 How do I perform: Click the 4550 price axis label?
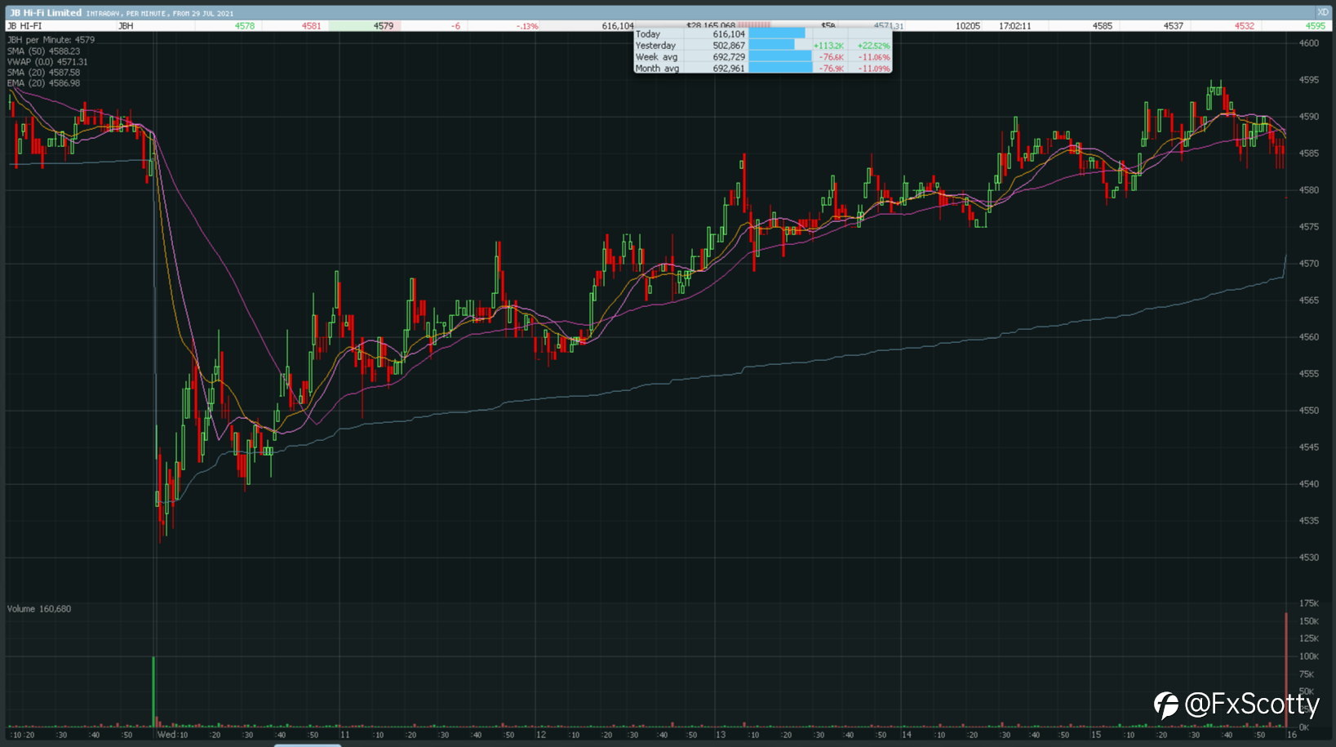pos(1309,411)
